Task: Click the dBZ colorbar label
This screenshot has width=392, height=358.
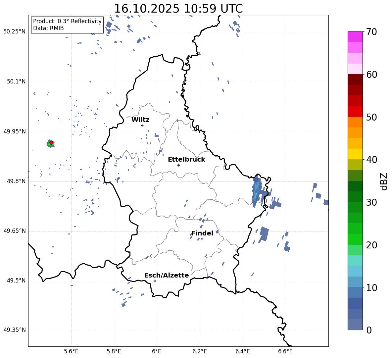Action: [x=384, y=181]
